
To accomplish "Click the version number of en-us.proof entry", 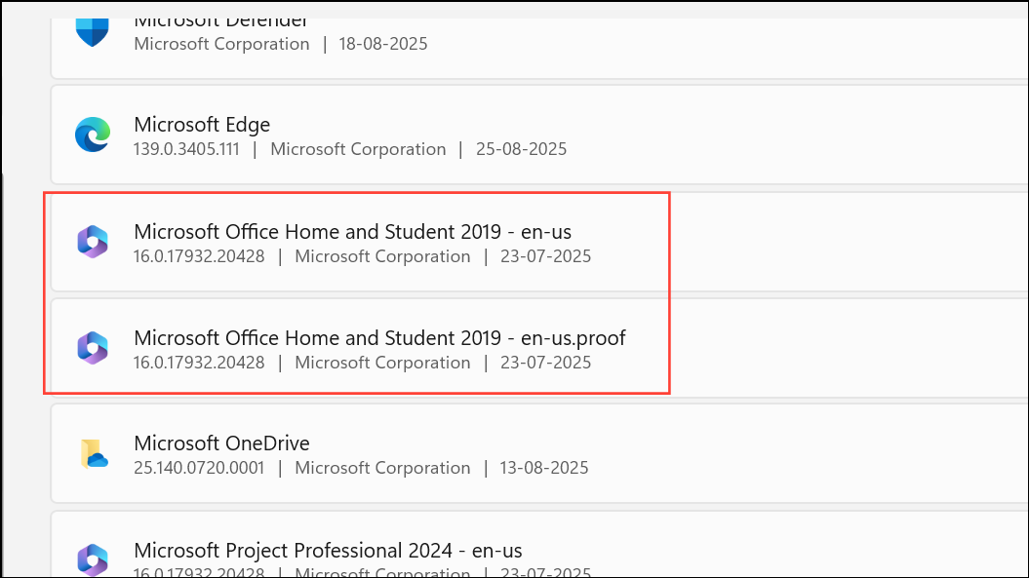I will click(x=199, y=363).
